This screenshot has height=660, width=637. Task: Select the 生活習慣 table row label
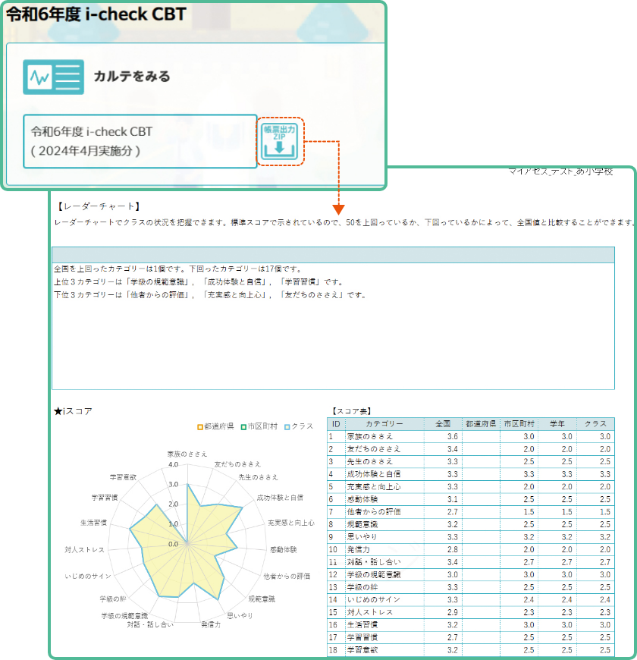point(362,625)
